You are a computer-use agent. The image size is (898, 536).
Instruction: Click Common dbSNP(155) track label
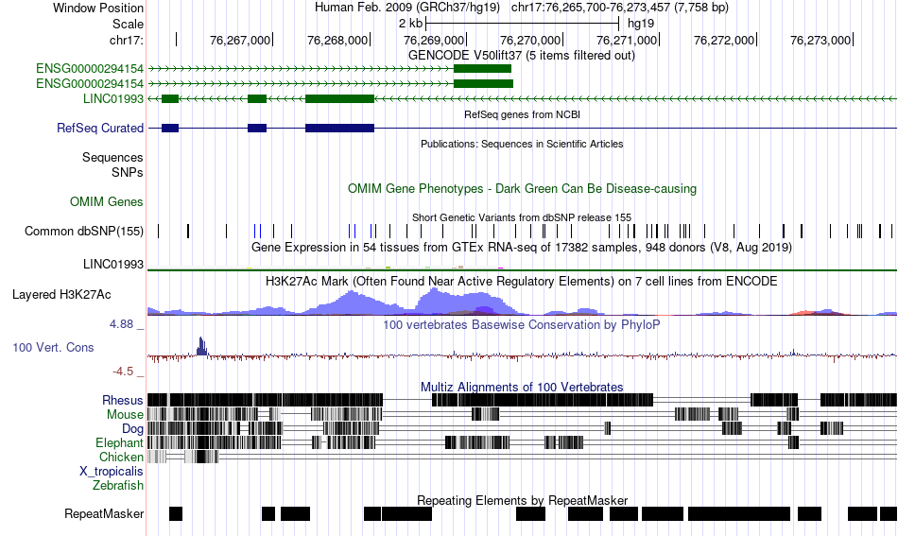point(83,231)
